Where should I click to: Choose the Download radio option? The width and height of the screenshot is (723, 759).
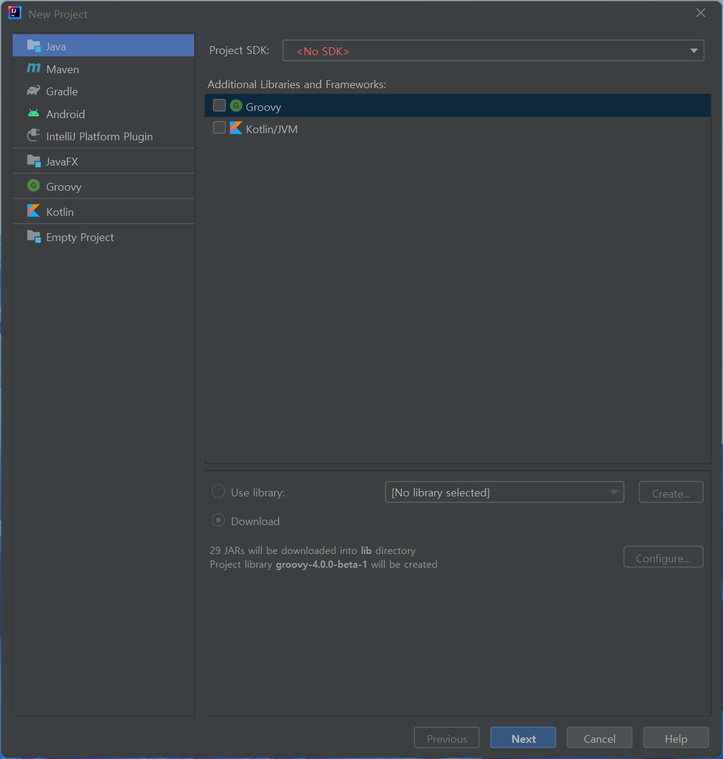click(x=218, y=520)
